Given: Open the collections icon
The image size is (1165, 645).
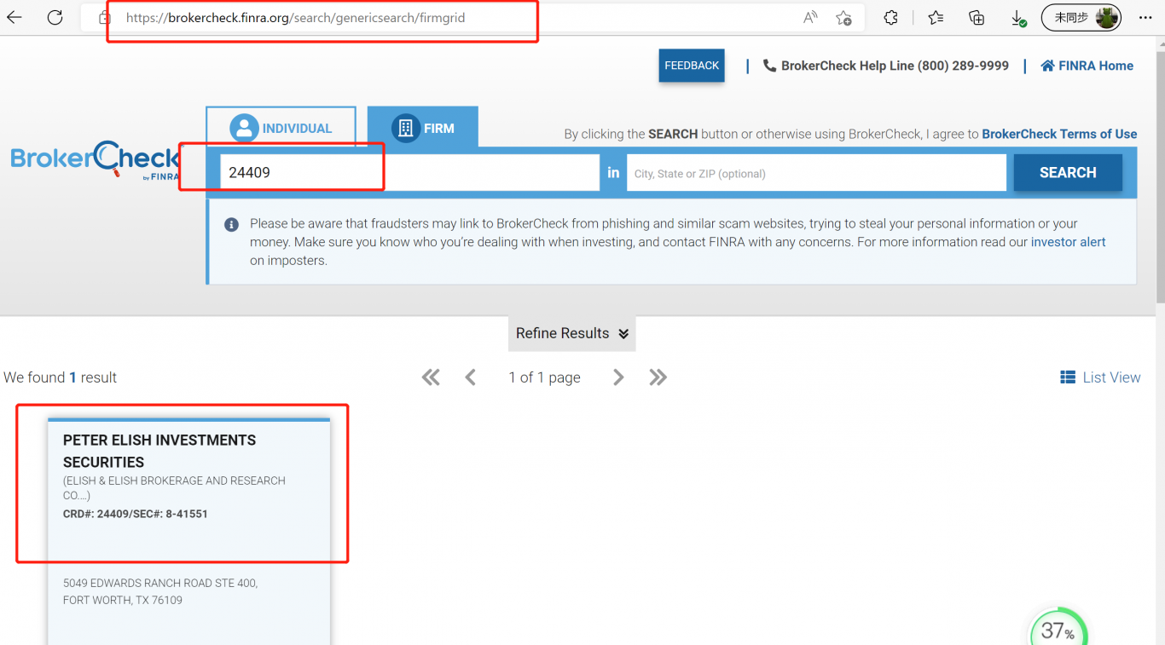Looking at the screenshot, I should pos(977,18).
